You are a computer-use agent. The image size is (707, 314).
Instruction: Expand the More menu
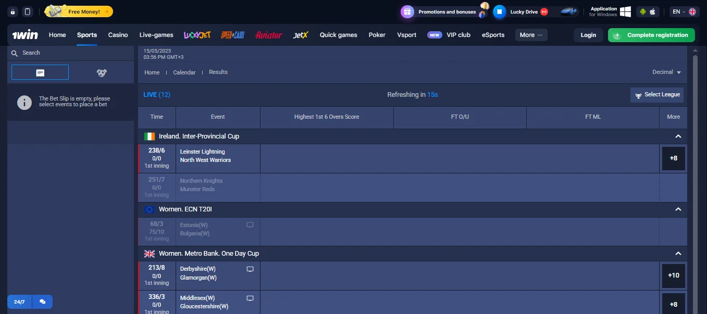tap(531, 35)
